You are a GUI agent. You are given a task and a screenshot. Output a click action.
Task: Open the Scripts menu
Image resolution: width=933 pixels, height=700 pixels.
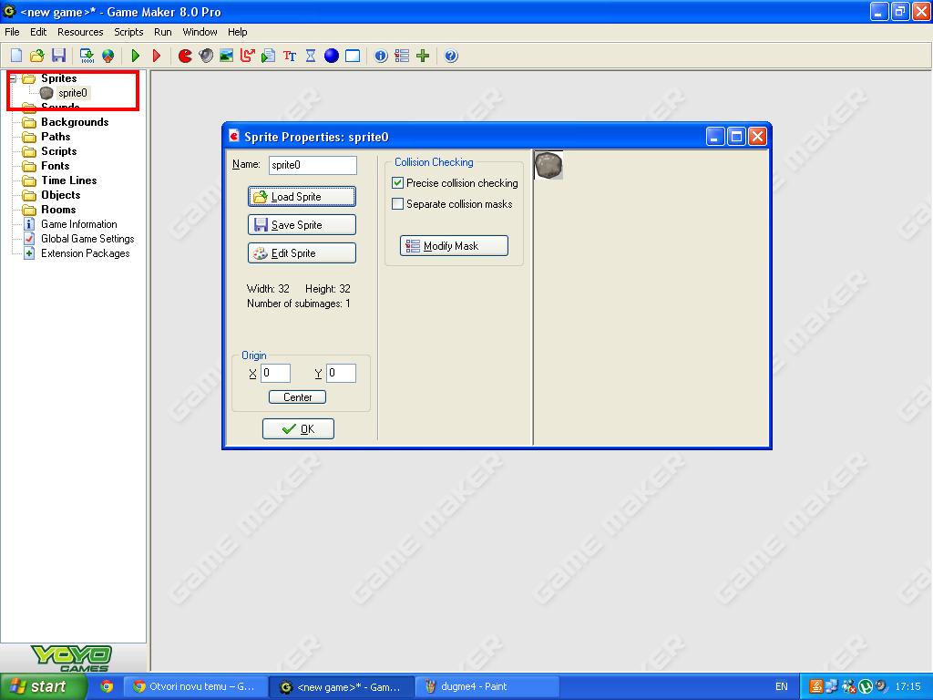[128, 32]
